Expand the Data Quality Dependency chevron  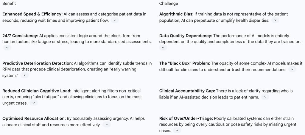[163, 48]
